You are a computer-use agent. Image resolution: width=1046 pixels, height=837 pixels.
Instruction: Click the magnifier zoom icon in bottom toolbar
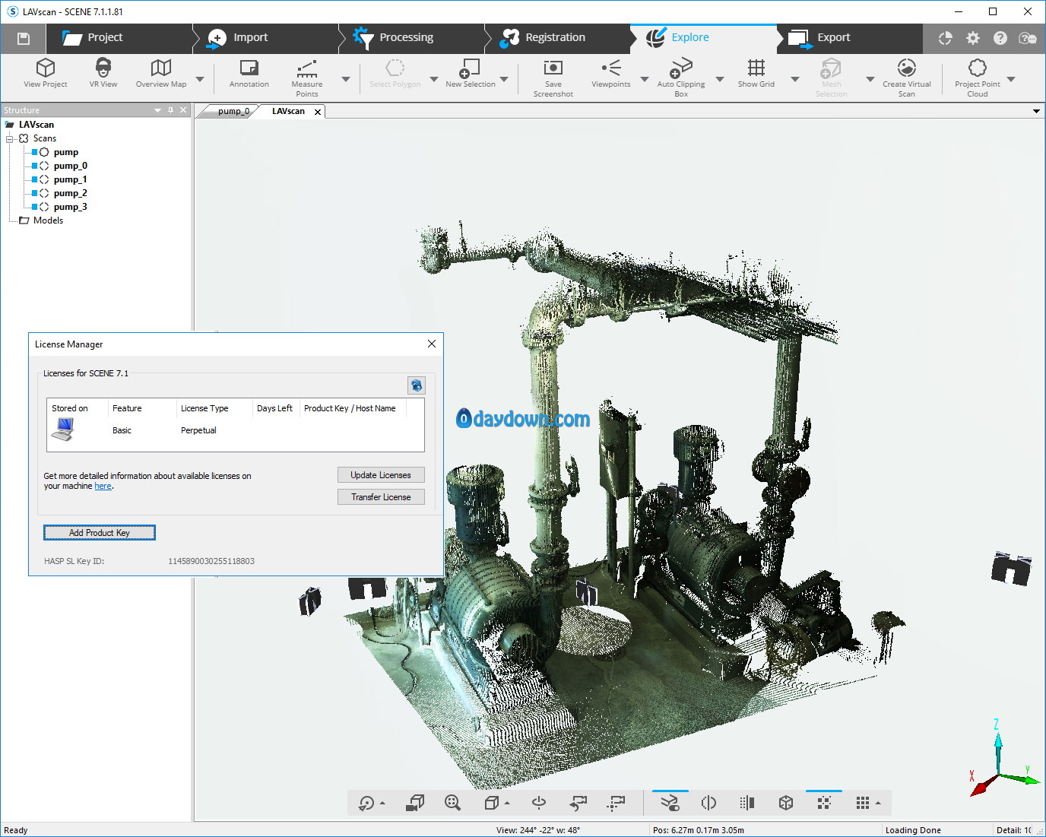(x=453, y=803)
